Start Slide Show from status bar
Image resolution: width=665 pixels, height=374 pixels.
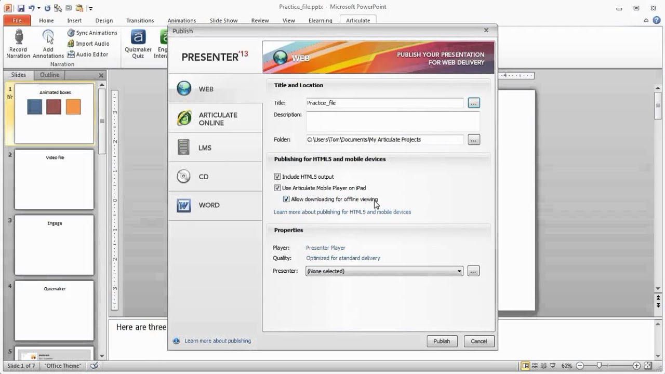pos(552,366)
